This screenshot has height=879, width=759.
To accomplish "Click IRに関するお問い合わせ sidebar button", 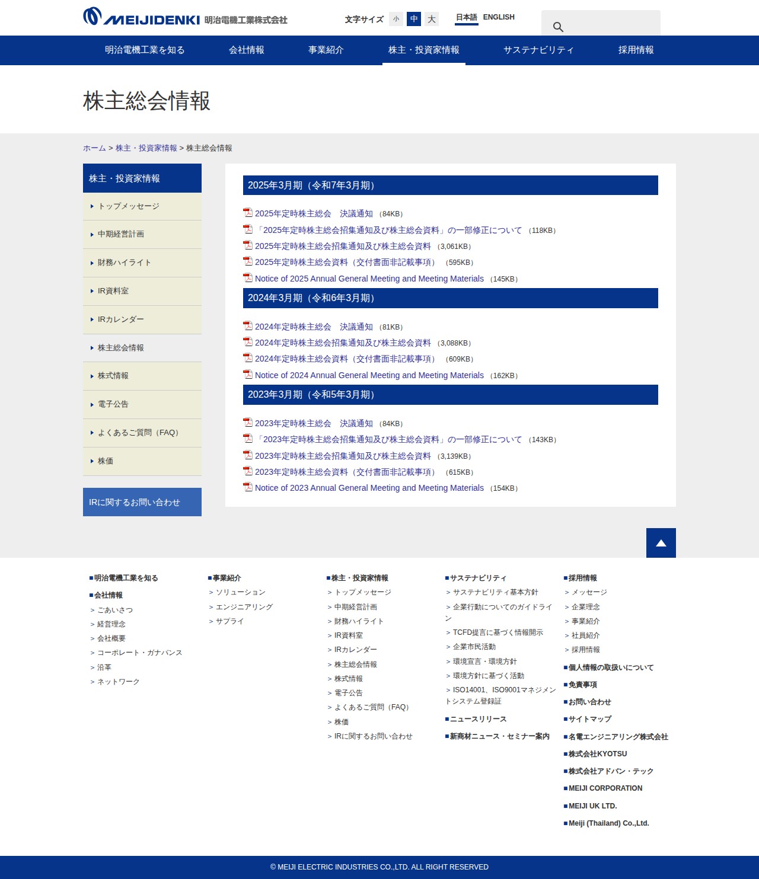I will tap(142, 502).
